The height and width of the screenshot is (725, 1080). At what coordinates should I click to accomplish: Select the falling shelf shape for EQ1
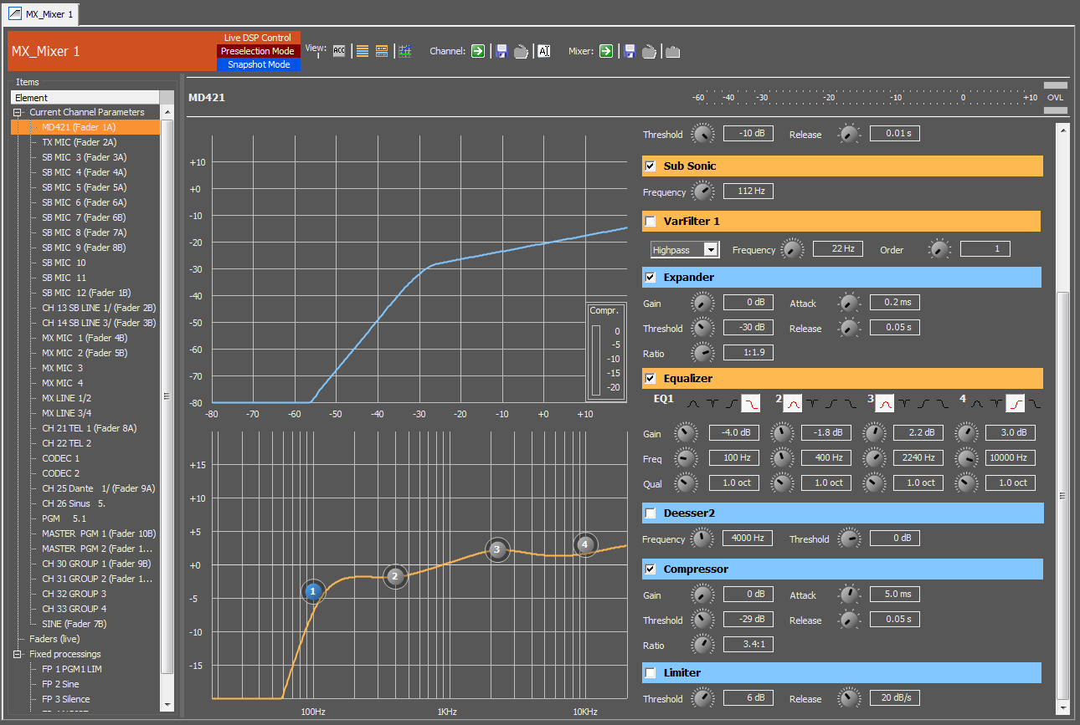(750, 404)
